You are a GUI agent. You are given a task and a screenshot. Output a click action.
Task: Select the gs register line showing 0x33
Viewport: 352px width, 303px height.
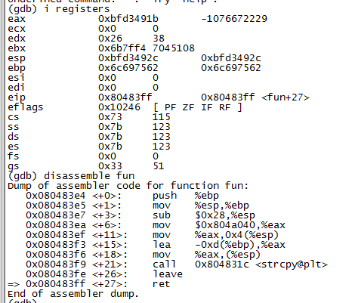pyautogui.click(x=86, y=166)
